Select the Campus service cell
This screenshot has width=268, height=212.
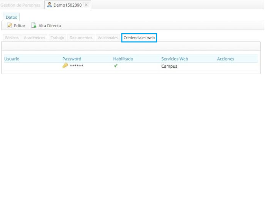pos(169,66)
